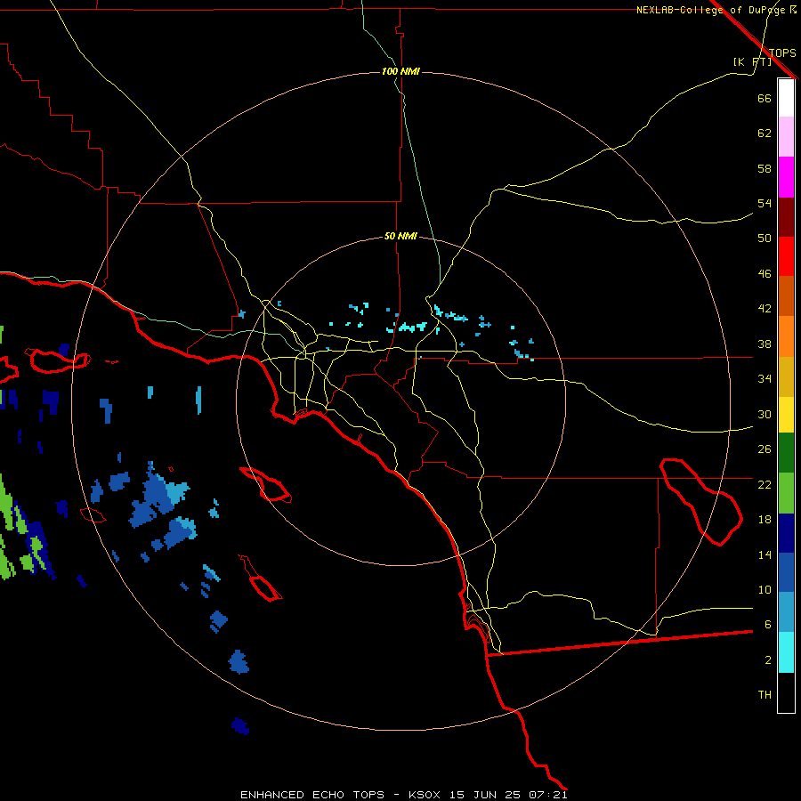Screen dimensions: 801x801
Task: Click the legend value 6
Action: (767, 625)
